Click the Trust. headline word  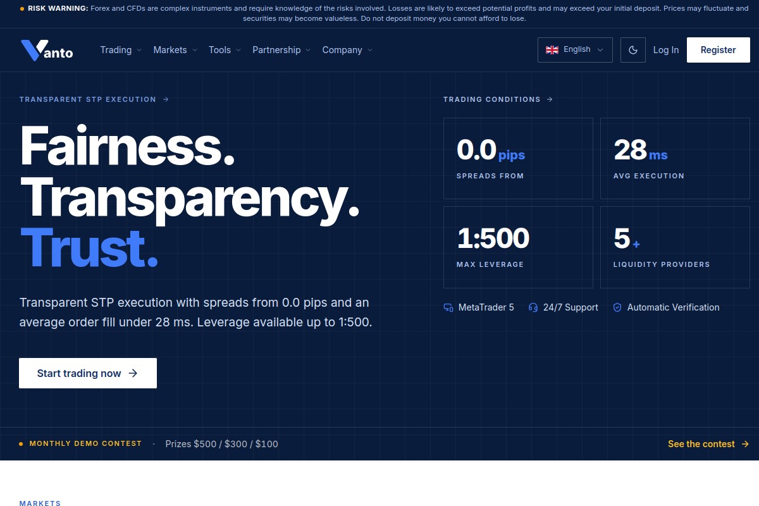[89, 247]
